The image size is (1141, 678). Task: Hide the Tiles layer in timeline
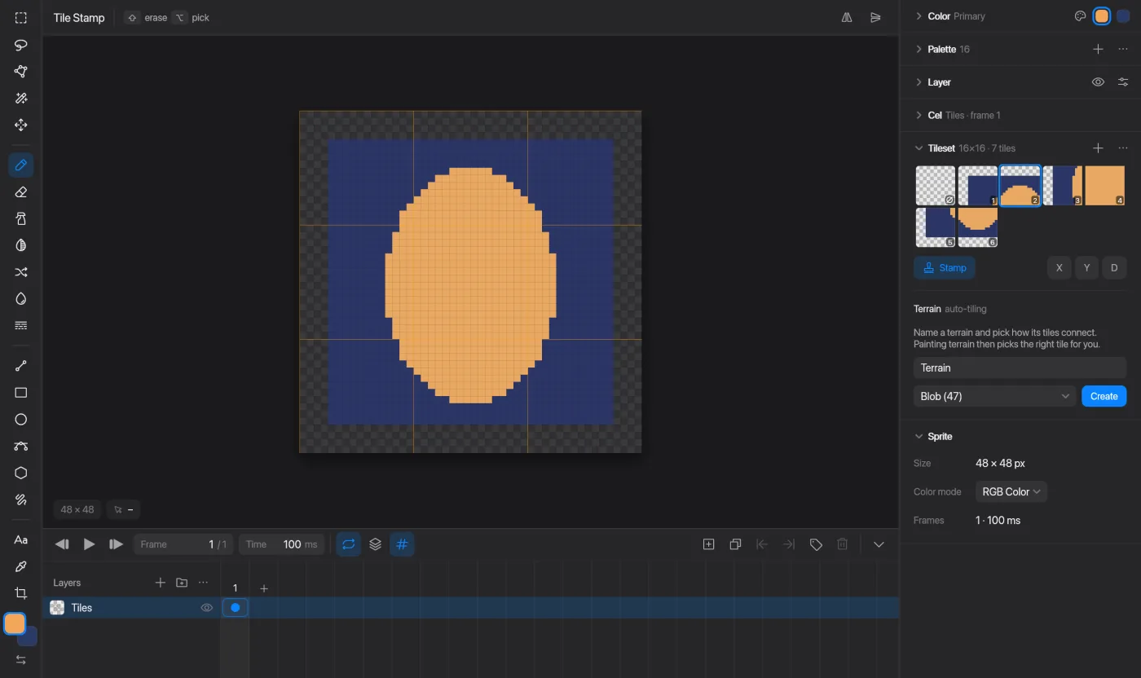pyautogui.click(x=207, y=608)
